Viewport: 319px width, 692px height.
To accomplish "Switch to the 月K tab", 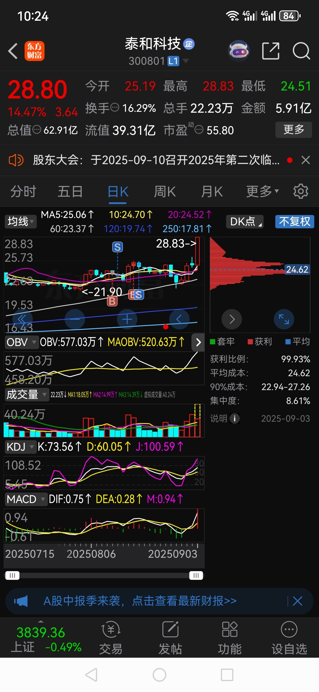I will coord(212,192).
